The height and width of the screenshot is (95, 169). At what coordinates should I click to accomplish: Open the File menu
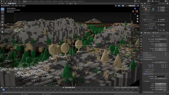click(4, 1)
